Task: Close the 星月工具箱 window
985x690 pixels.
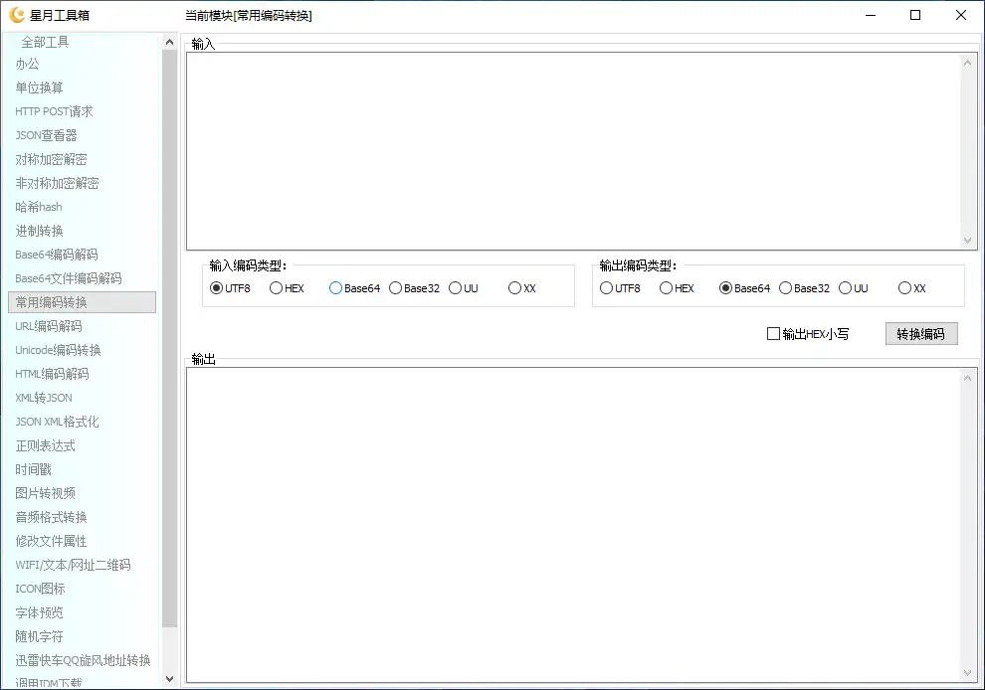Action: tap(961, 15)
